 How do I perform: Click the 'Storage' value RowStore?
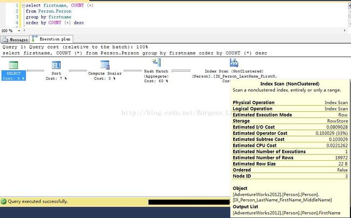click(337, 121)
